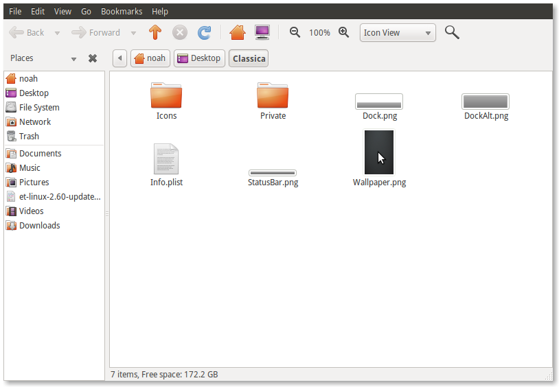
Task: Click the 100% zoom level
Action: pos(319,33)
